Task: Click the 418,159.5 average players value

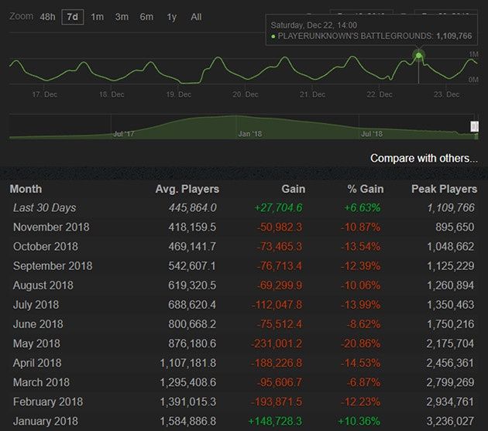Action: (192, 227)
